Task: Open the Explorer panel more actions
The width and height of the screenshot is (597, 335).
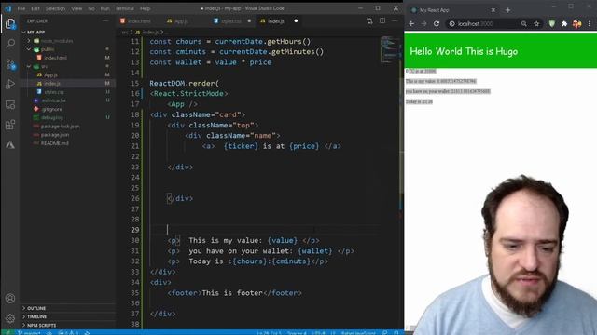Action: 105,21
